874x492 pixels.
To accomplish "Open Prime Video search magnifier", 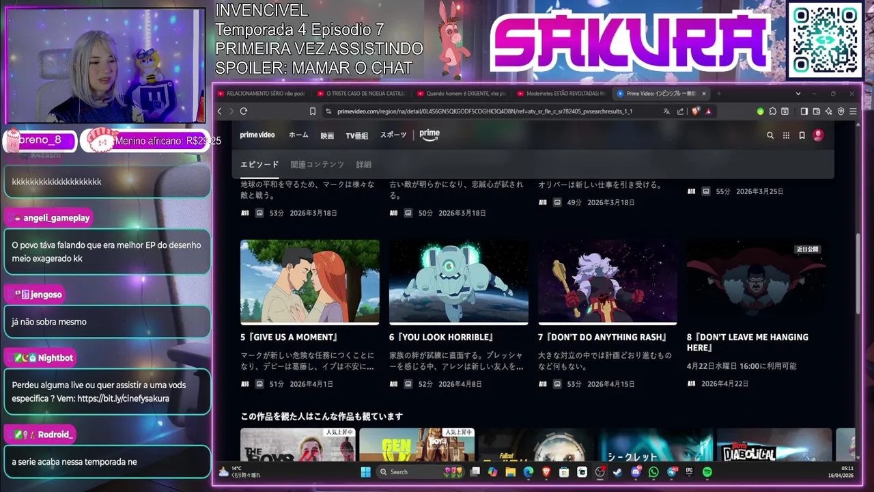I will pyautogui.click(x=770, y=135).
